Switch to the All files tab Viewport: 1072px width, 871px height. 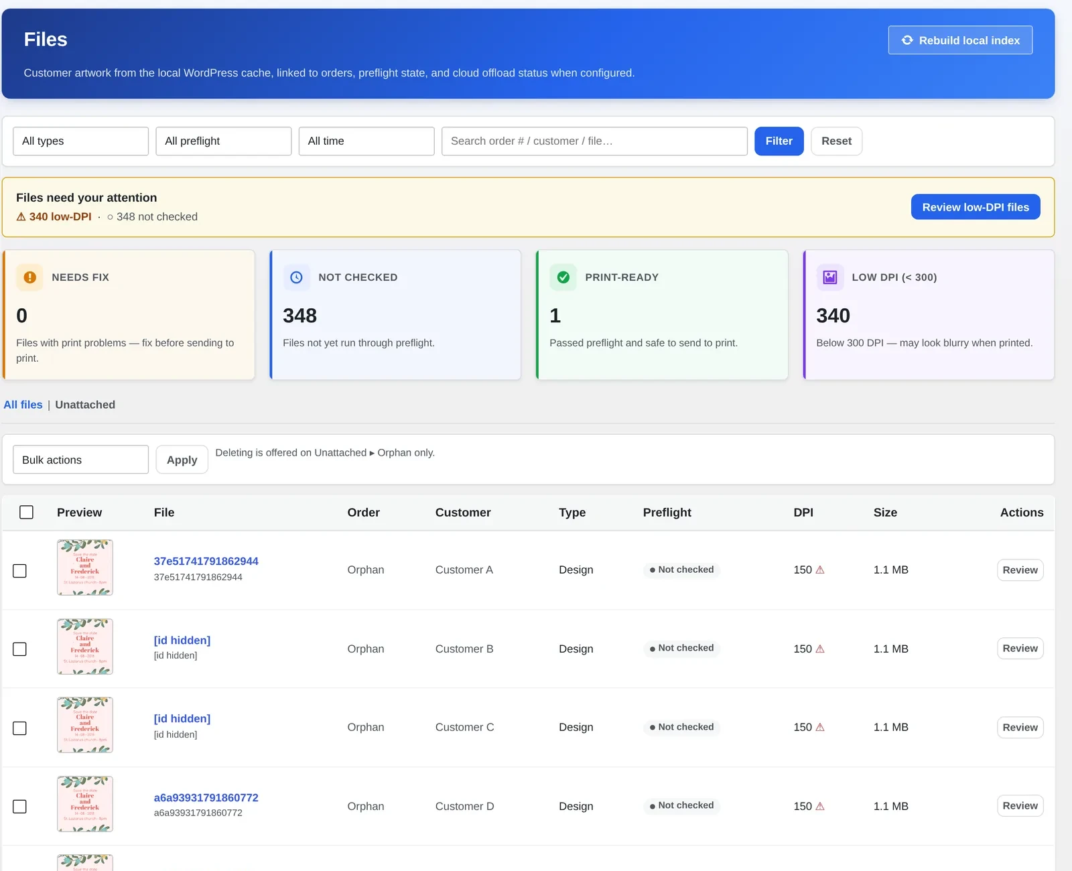[23, 405]
